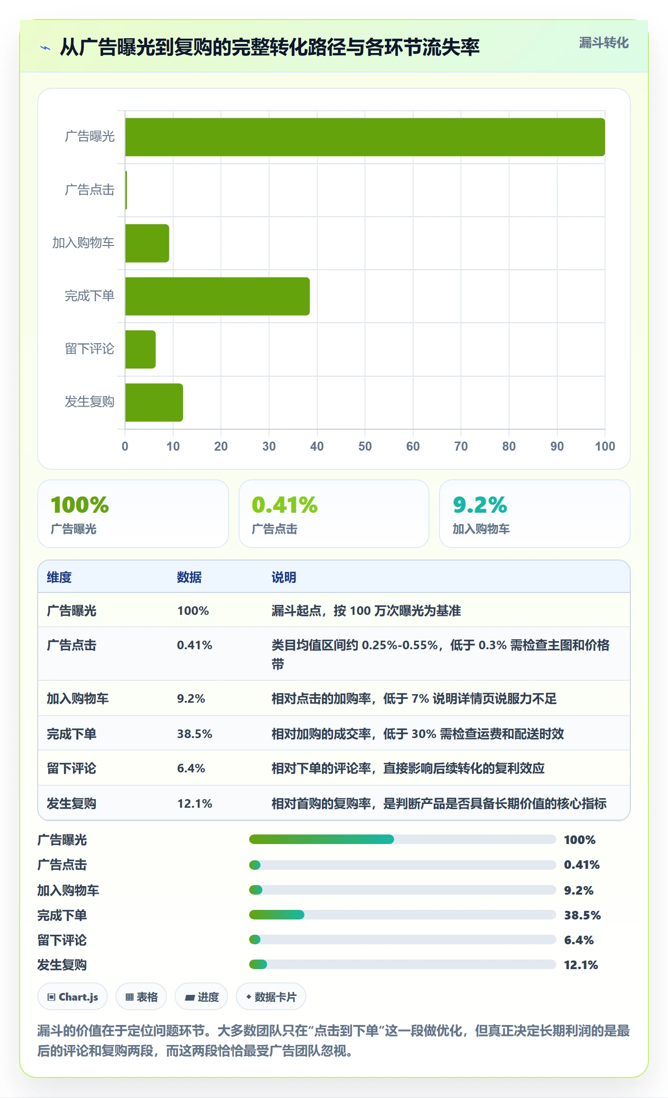Click the 38.5% label beside progress bar

(x=582, y=915)
